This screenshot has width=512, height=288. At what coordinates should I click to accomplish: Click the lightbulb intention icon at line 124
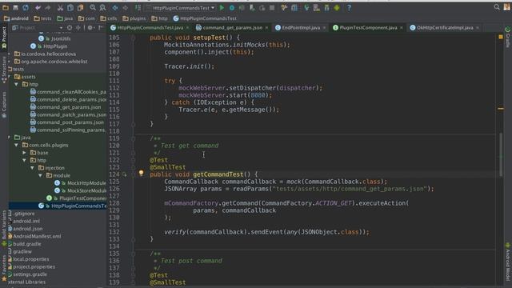click(141, 173)
